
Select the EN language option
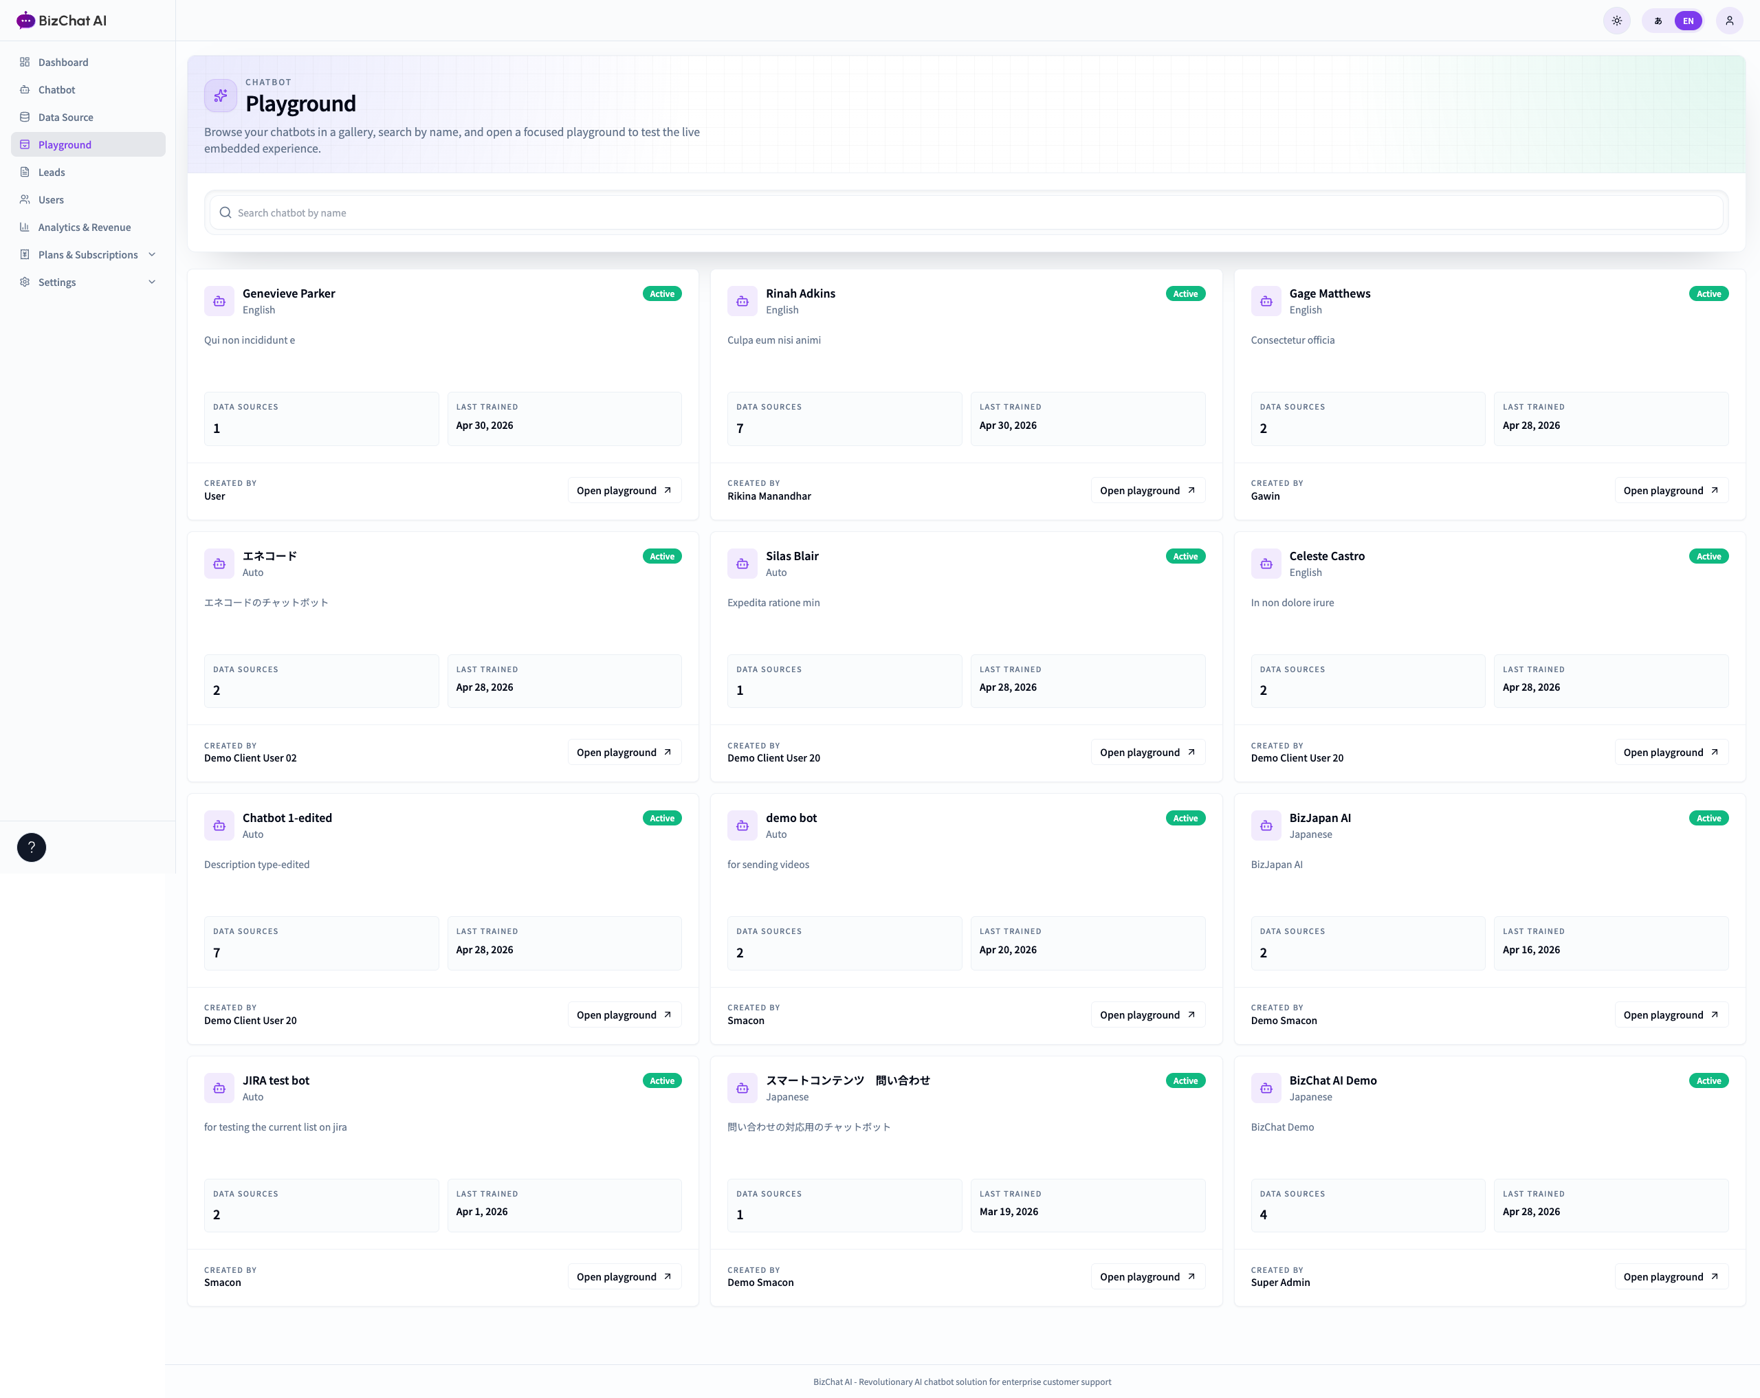1687,21
